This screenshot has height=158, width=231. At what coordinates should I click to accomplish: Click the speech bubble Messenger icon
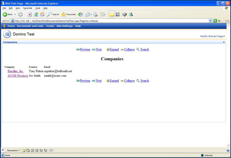[x=124, y=15]
